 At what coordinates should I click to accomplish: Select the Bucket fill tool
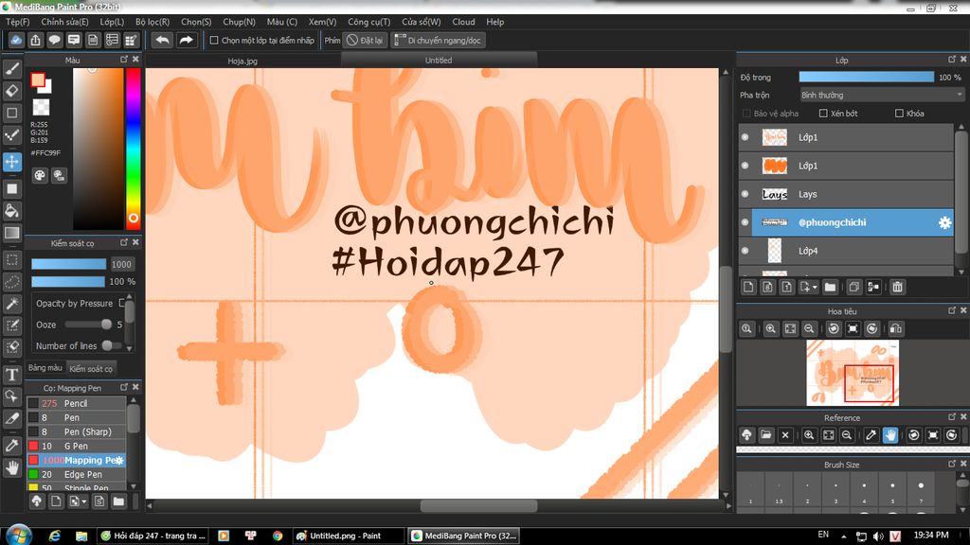(x=11, y=211)
